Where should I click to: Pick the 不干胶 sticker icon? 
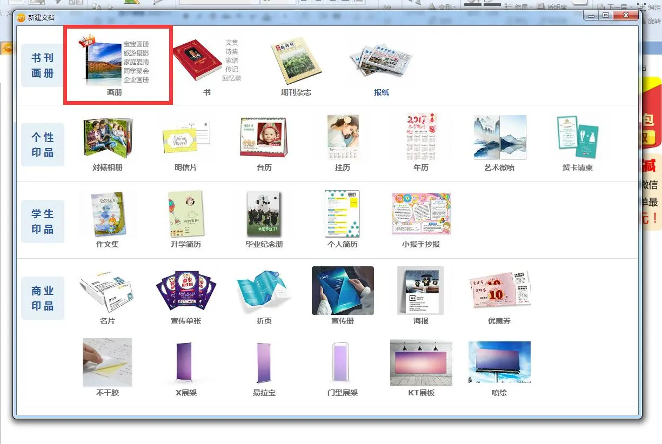pyautogui.click(x=107, y=362)
